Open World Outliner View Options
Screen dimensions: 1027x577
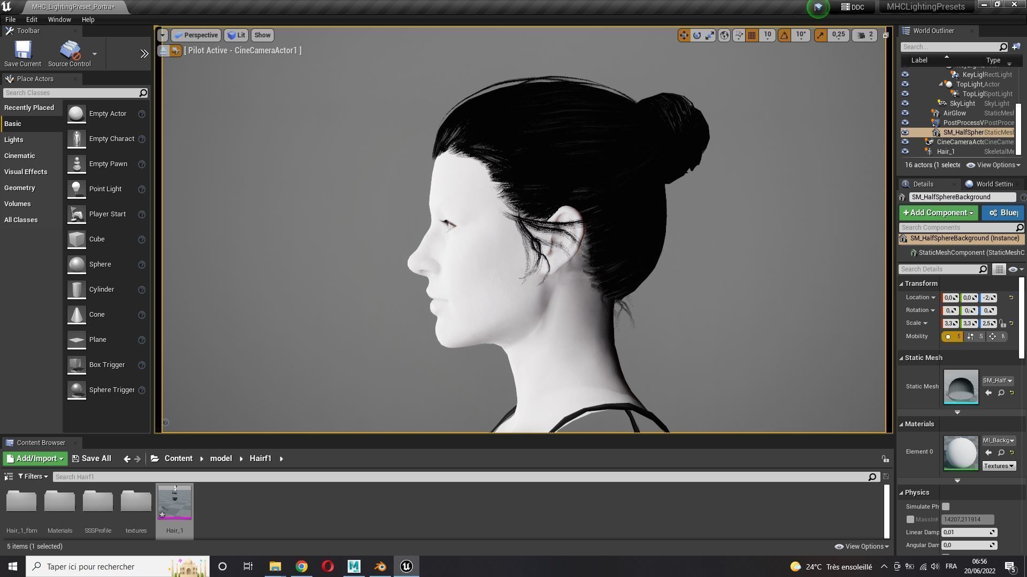click(994, 166)
